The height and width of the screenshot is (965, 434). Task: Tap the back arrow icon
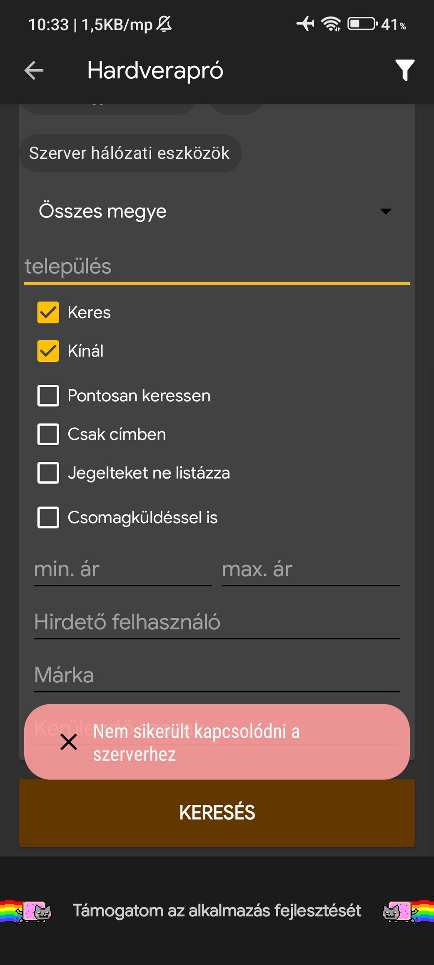[x=34, y=70]
